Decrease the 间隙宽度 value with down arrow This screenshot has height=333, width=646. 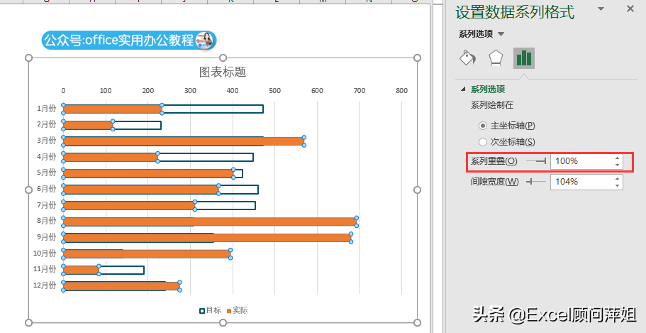pos(617,185)
